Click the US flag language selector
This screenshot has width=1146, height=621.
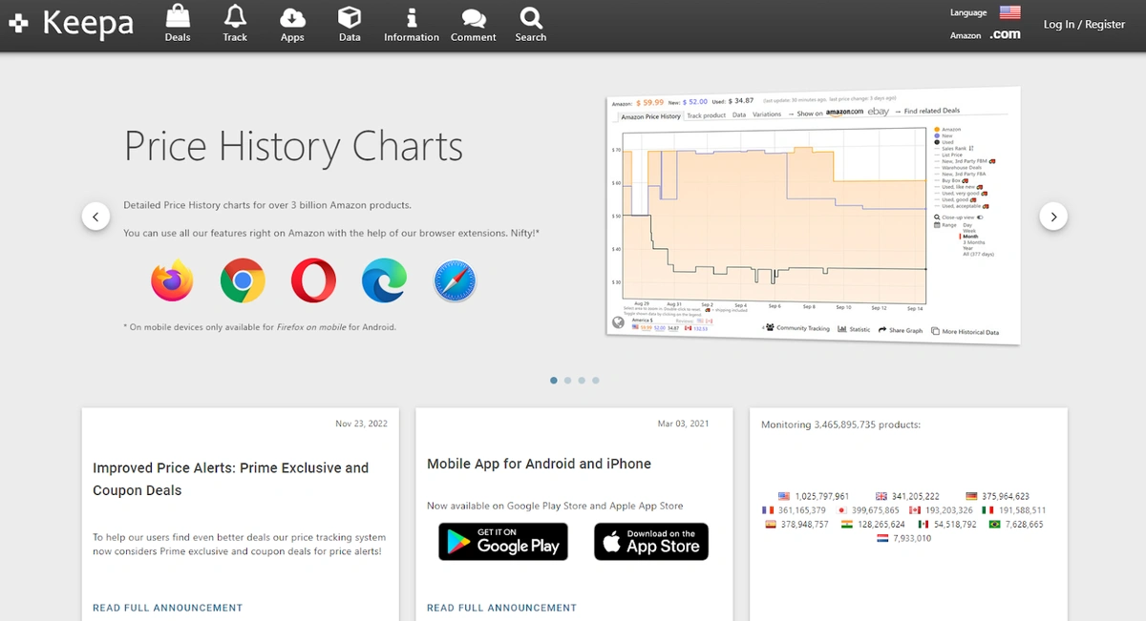(1010, 12)
